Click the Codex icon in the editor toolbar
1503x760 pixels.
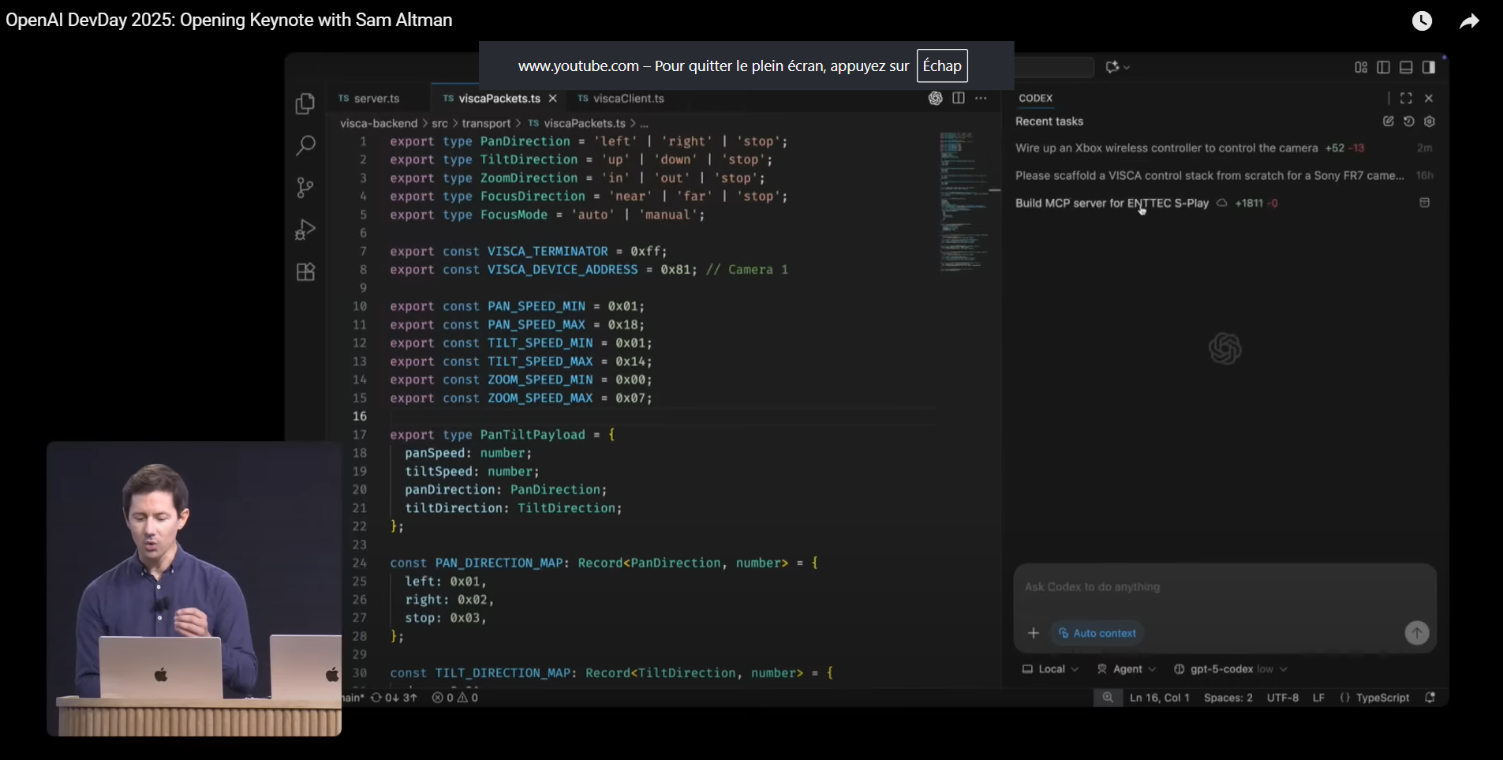pyautogui.click(x=935, y=99)
